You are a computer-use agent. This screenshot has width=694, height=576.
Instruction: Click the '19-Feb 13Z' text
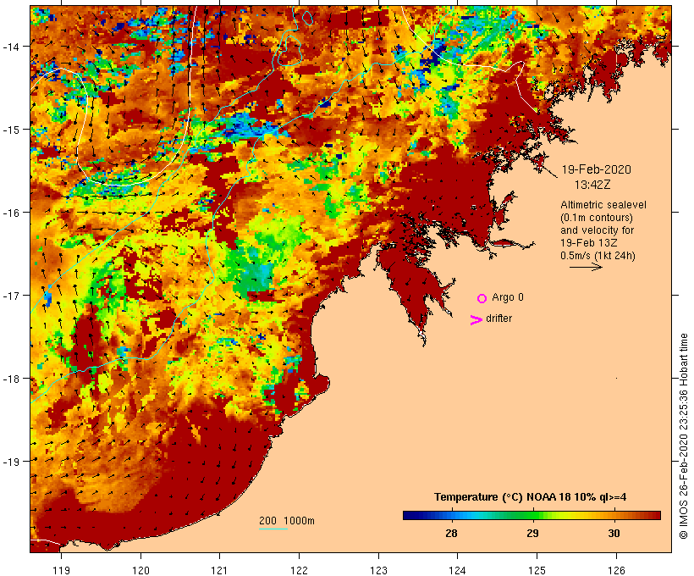click(x=589, y=243)
